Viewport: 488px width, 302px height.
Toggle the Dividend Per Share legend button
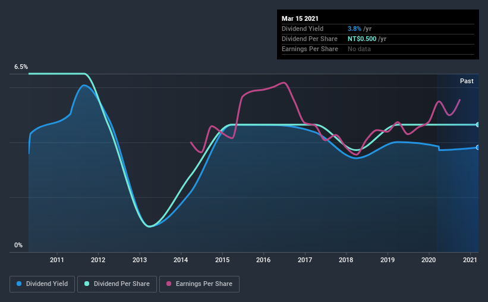[x=117, y=284]
